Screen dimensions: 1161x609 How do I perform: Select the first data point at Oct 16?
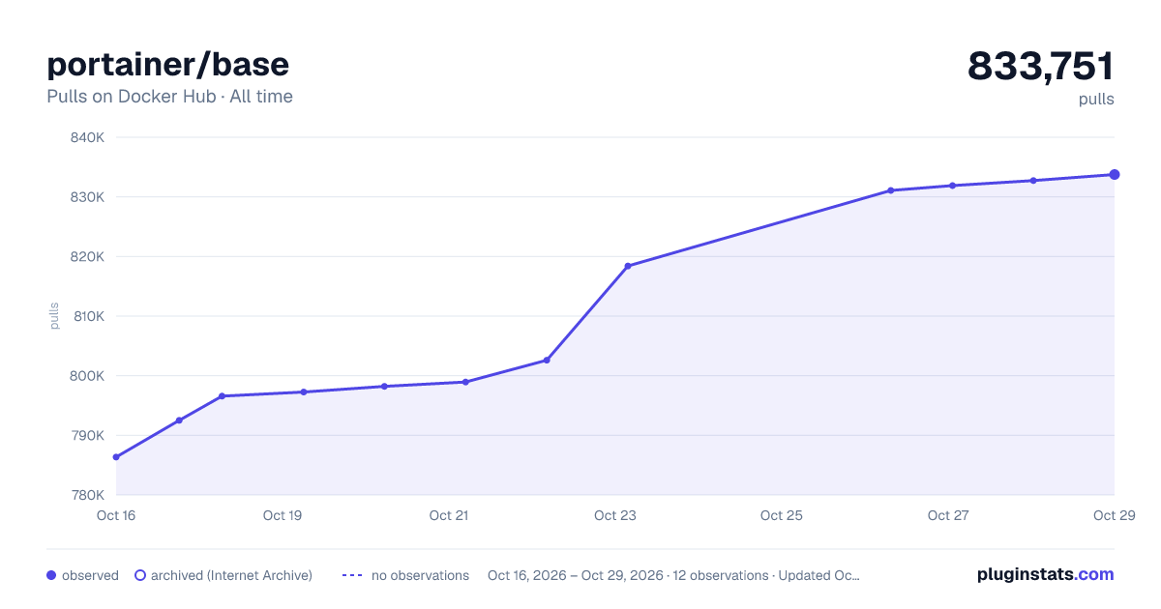click(x=116, y=457)
